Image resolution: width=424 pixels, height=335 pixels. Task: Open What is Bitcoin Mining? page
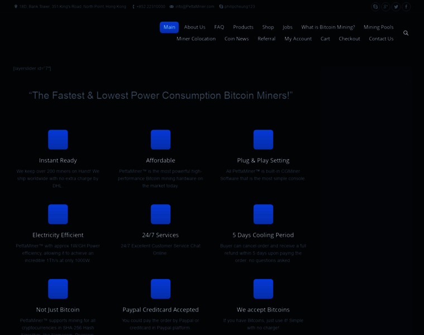pos(328,27)
